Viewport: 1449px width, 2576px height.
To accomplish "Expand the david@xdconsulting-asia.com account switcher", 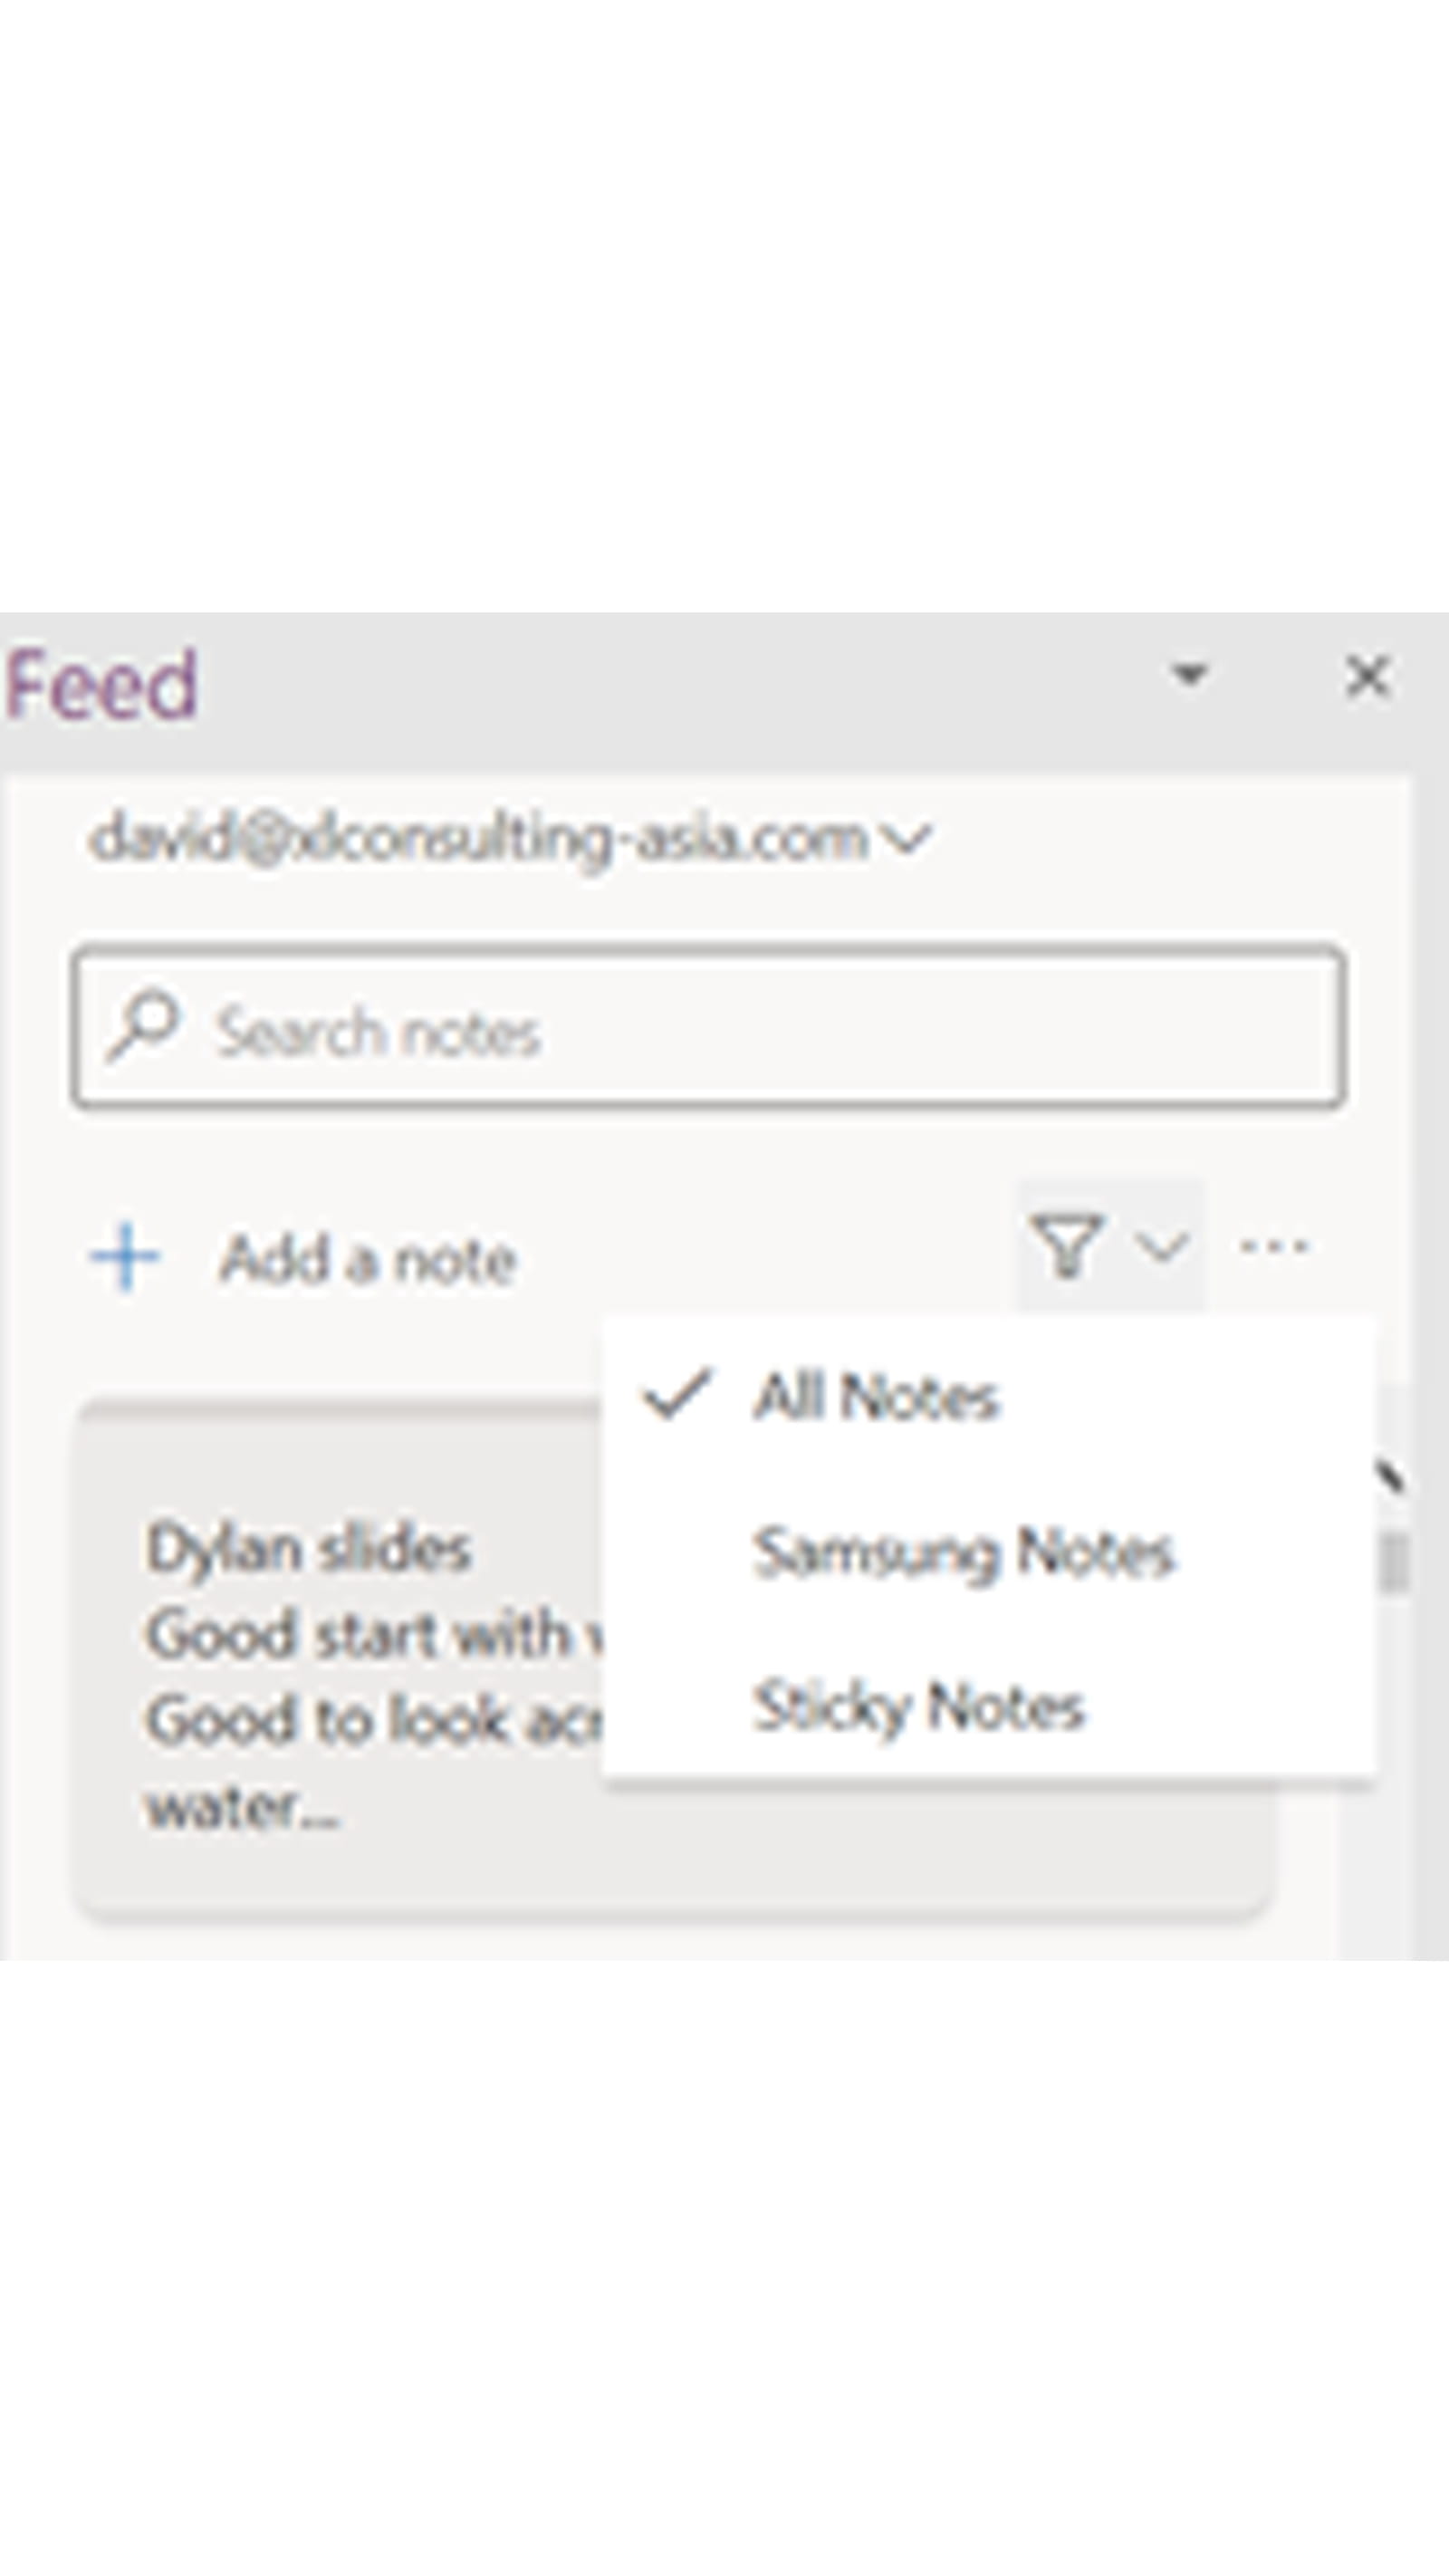I will pos(478,838).
